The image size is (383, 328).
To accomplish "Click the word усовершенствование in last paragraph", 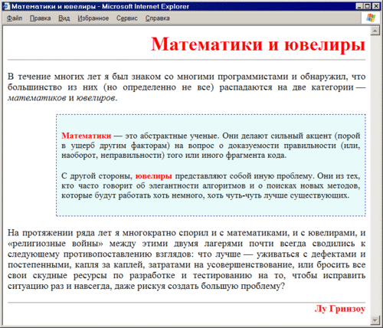I will coord(249,264).
